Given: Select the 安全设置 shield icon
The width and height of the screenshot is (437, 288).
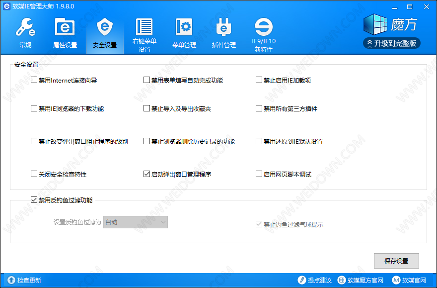Looking at the screenshot, I should coord(105,27).
